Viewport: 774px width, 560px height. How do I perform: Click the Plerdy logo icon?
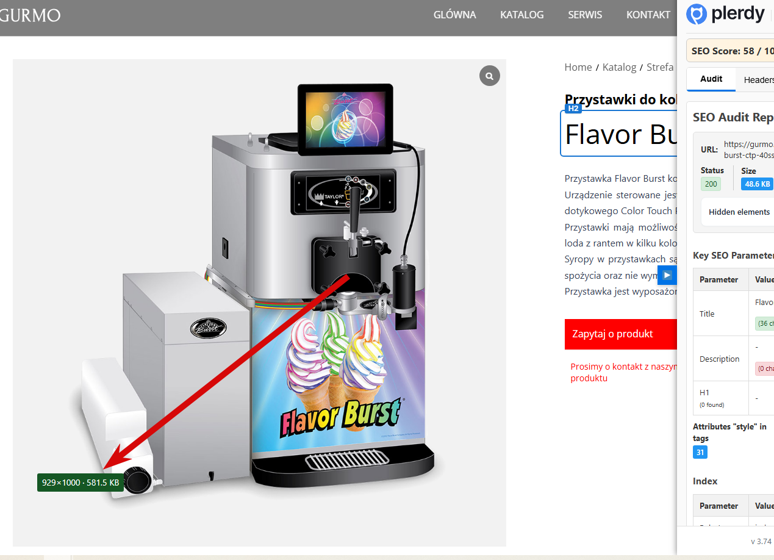pos(697,14)
